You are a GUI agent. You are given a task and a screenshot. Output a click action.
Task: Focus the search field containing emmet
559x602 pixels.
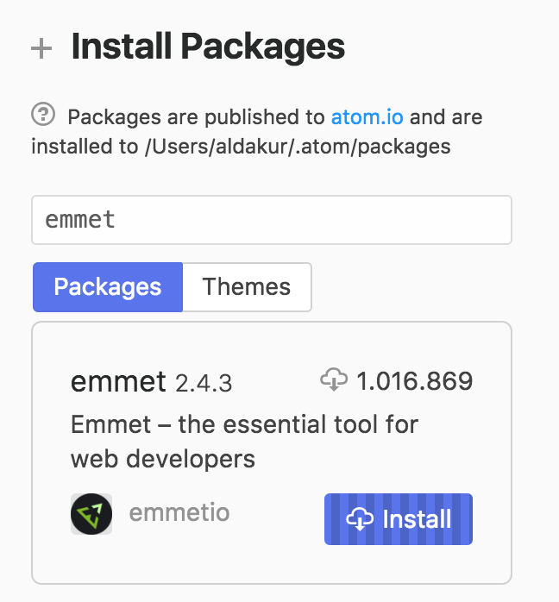(272, 220)
